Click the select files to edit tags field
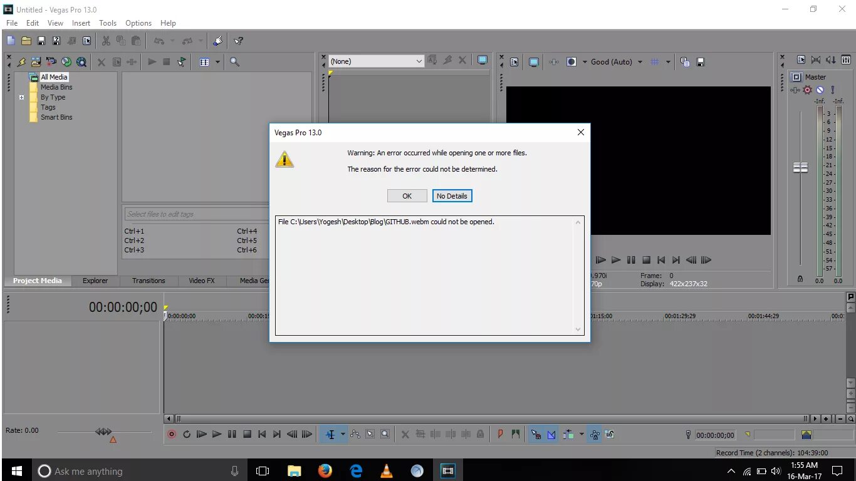The height and width of the screenshot is (481, 856). pos(197,214)
